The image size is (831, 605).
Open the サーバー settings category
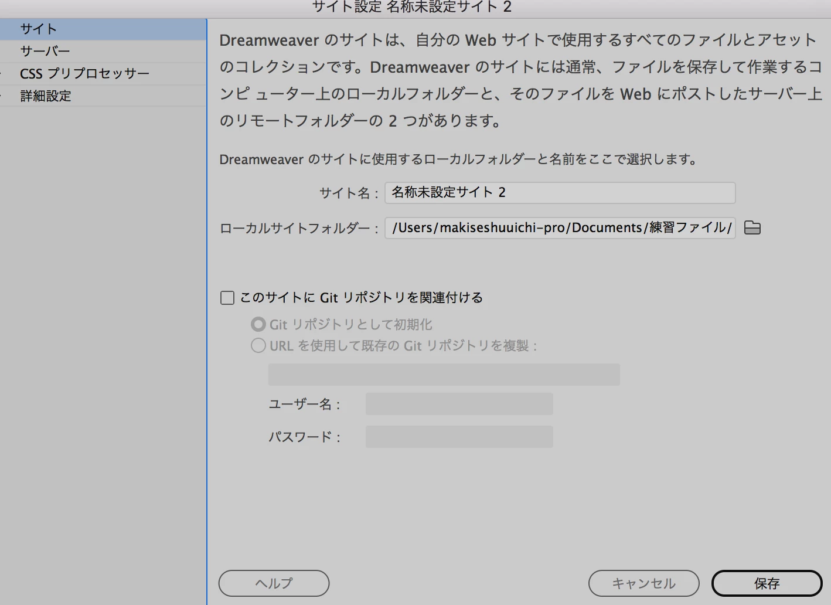tap(103, 51)
